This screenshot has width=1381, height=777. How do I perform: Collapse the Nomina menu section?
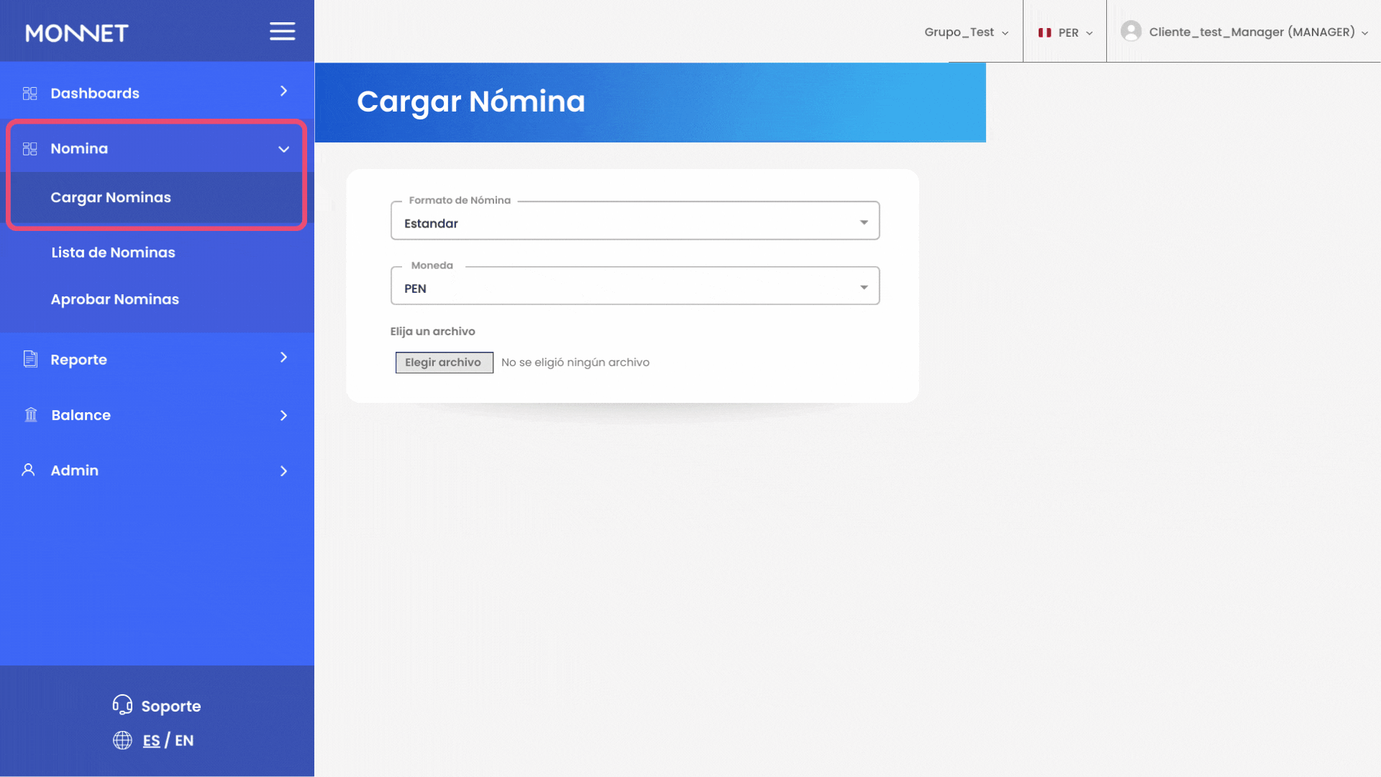pos(283,149)
